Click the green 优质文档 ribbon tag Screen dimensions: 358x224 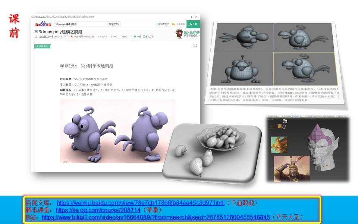click(x=42, y=46)
